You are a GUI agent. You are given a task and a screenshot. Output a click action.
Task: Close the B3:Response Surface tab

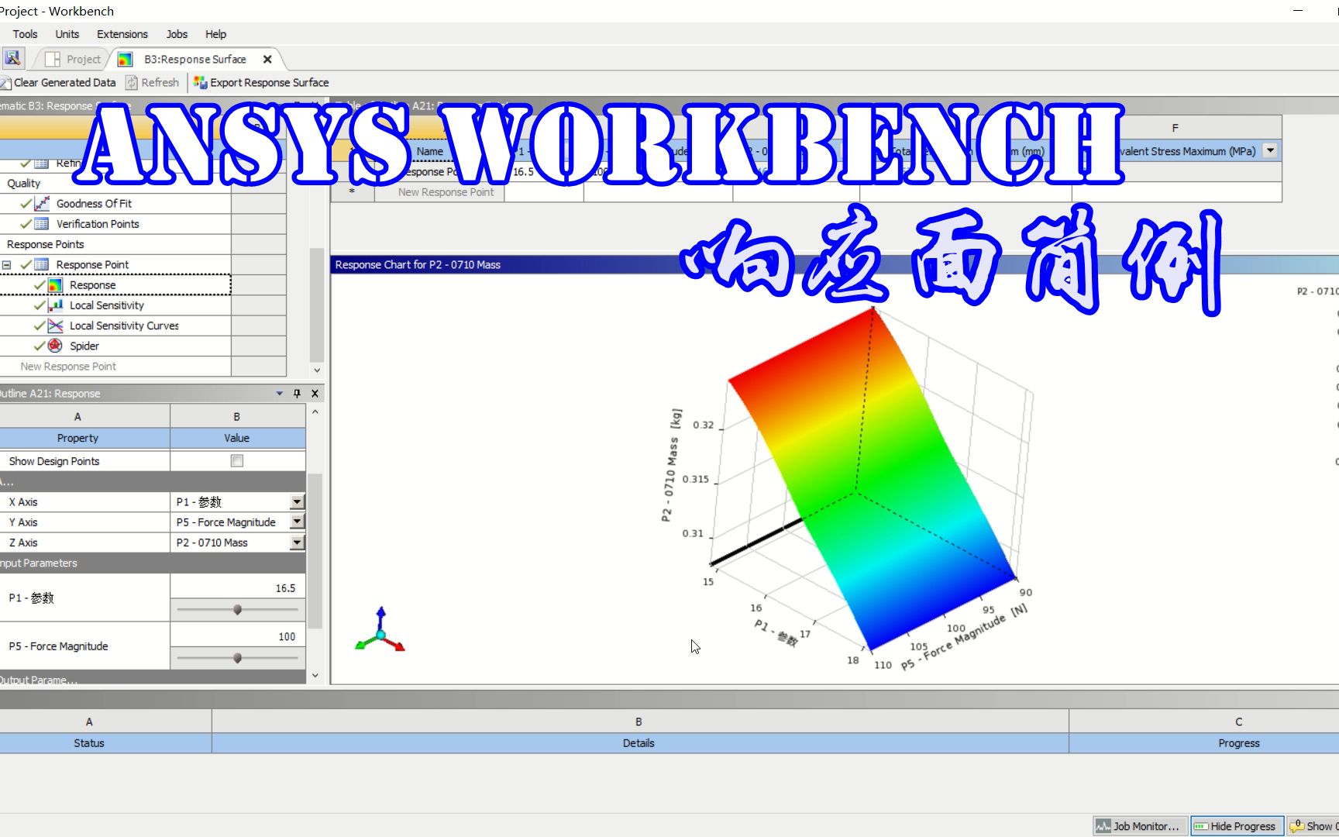tap(267, 60)
